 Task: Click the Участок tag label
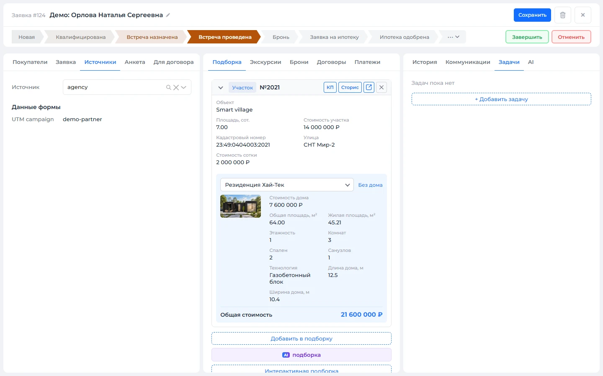click(242, 88)
